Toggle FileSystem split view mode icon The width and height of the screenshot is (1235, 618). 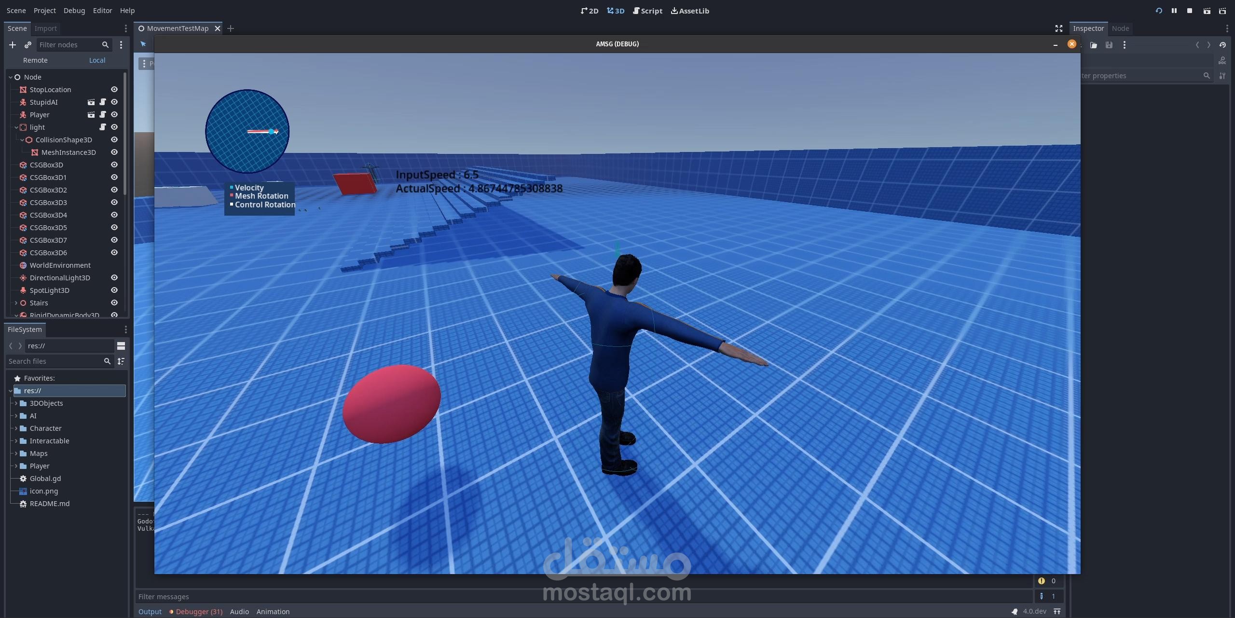coord(121,346)
